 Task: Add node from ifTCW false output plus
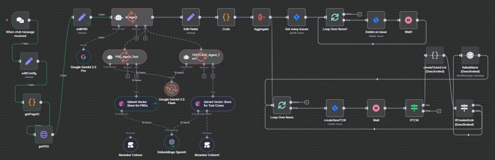pyautogui.click(x=439, y=111)
